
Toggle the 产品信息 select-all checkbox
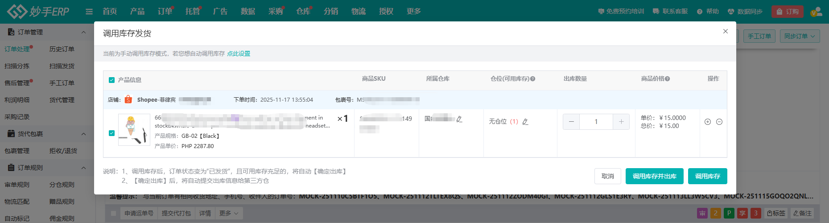click(112, 80)
